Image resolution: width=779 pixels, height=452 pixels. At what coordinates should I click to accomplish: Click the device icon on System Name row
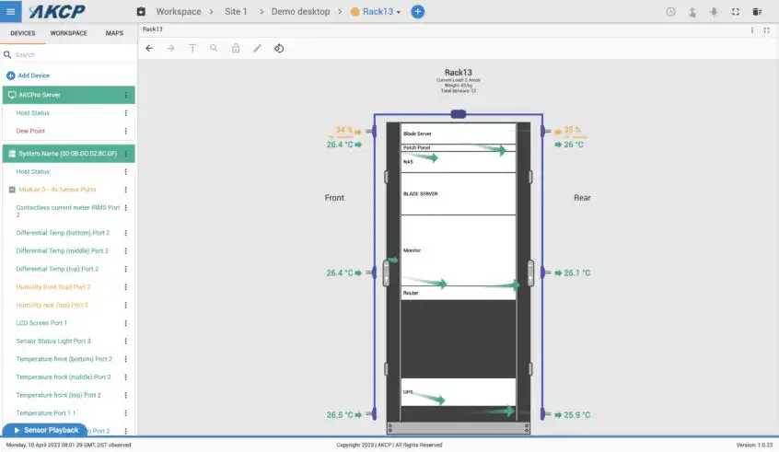point(12,154)
